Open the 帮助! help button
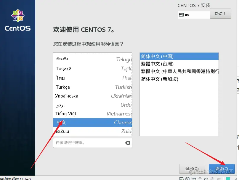Screen dimensions: 239x180 (x=220, y=14)
